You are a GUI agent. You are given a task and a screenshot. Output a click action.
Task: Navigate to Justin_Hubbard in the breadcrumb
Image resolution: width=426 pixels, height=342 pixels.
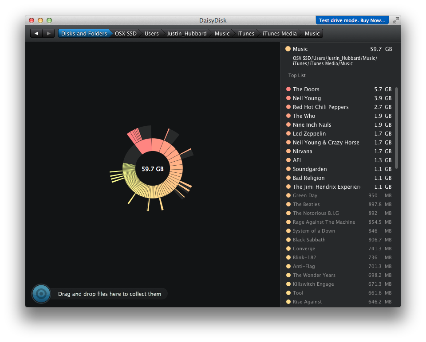pos(187,33)
